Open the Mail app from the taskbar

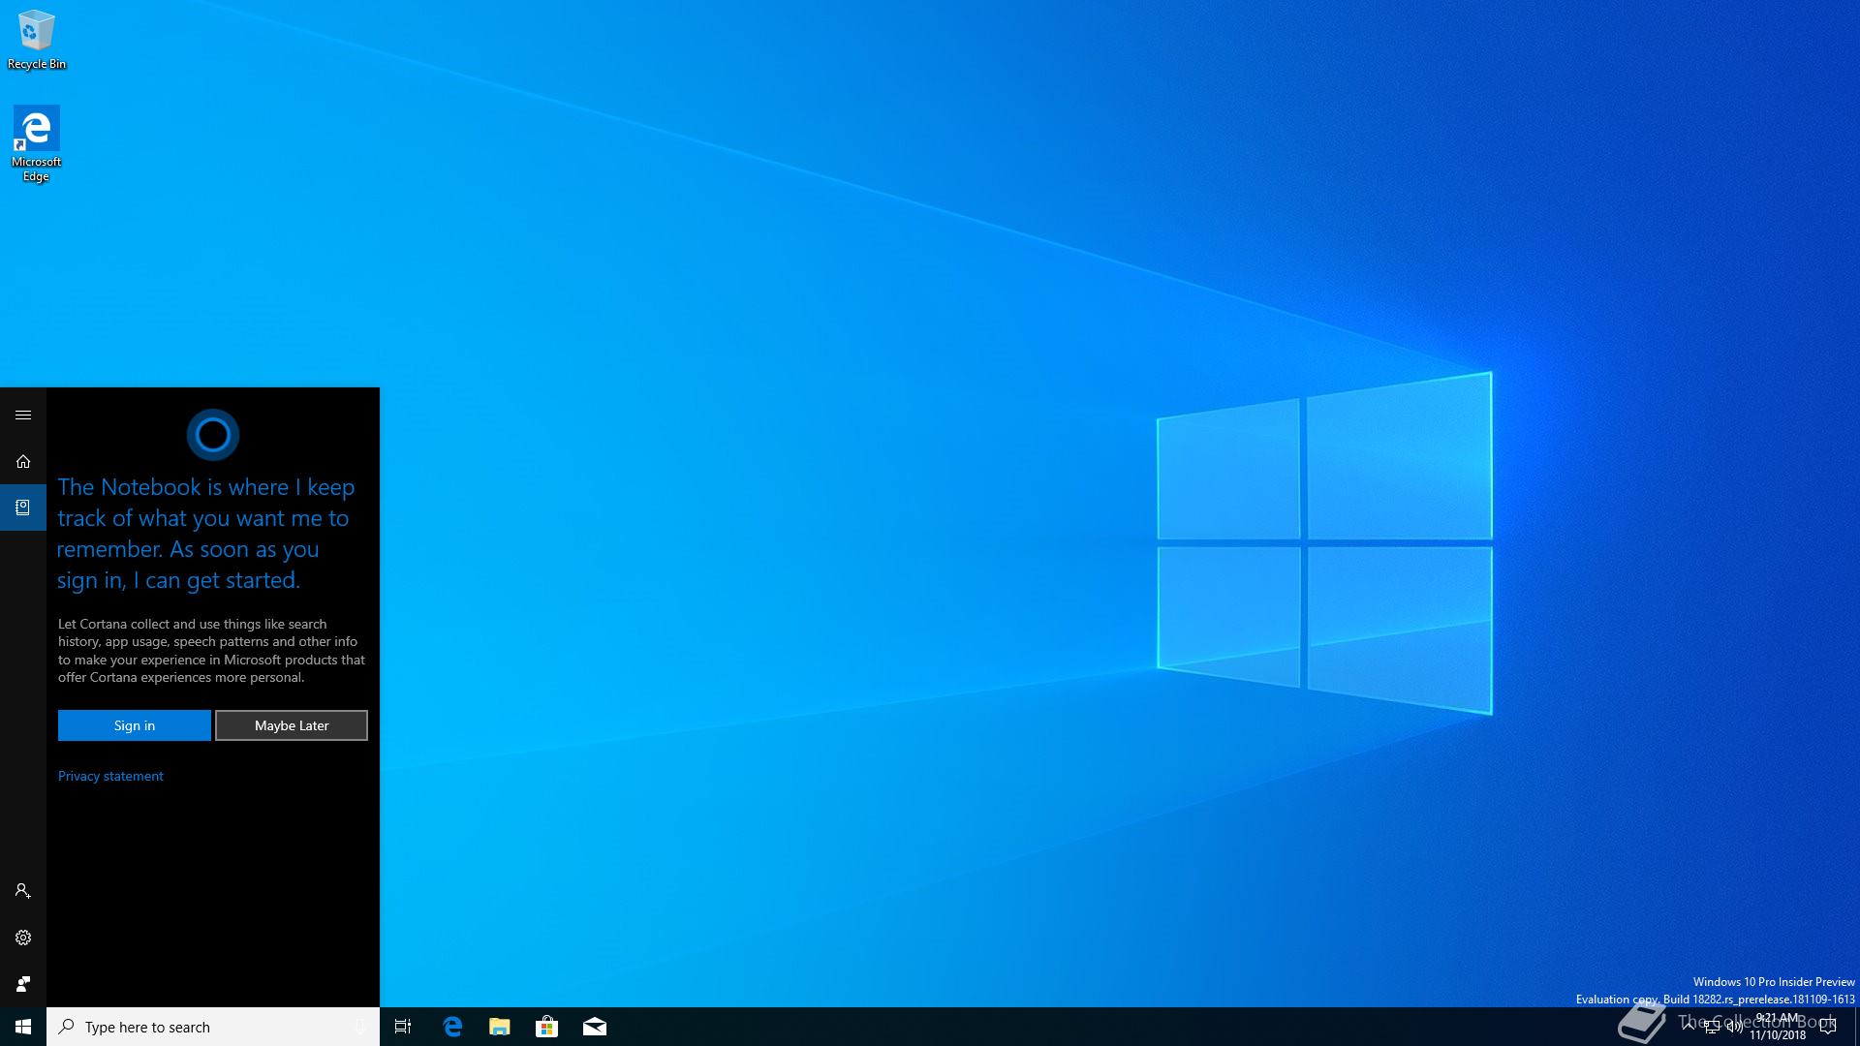(595, 1027)
